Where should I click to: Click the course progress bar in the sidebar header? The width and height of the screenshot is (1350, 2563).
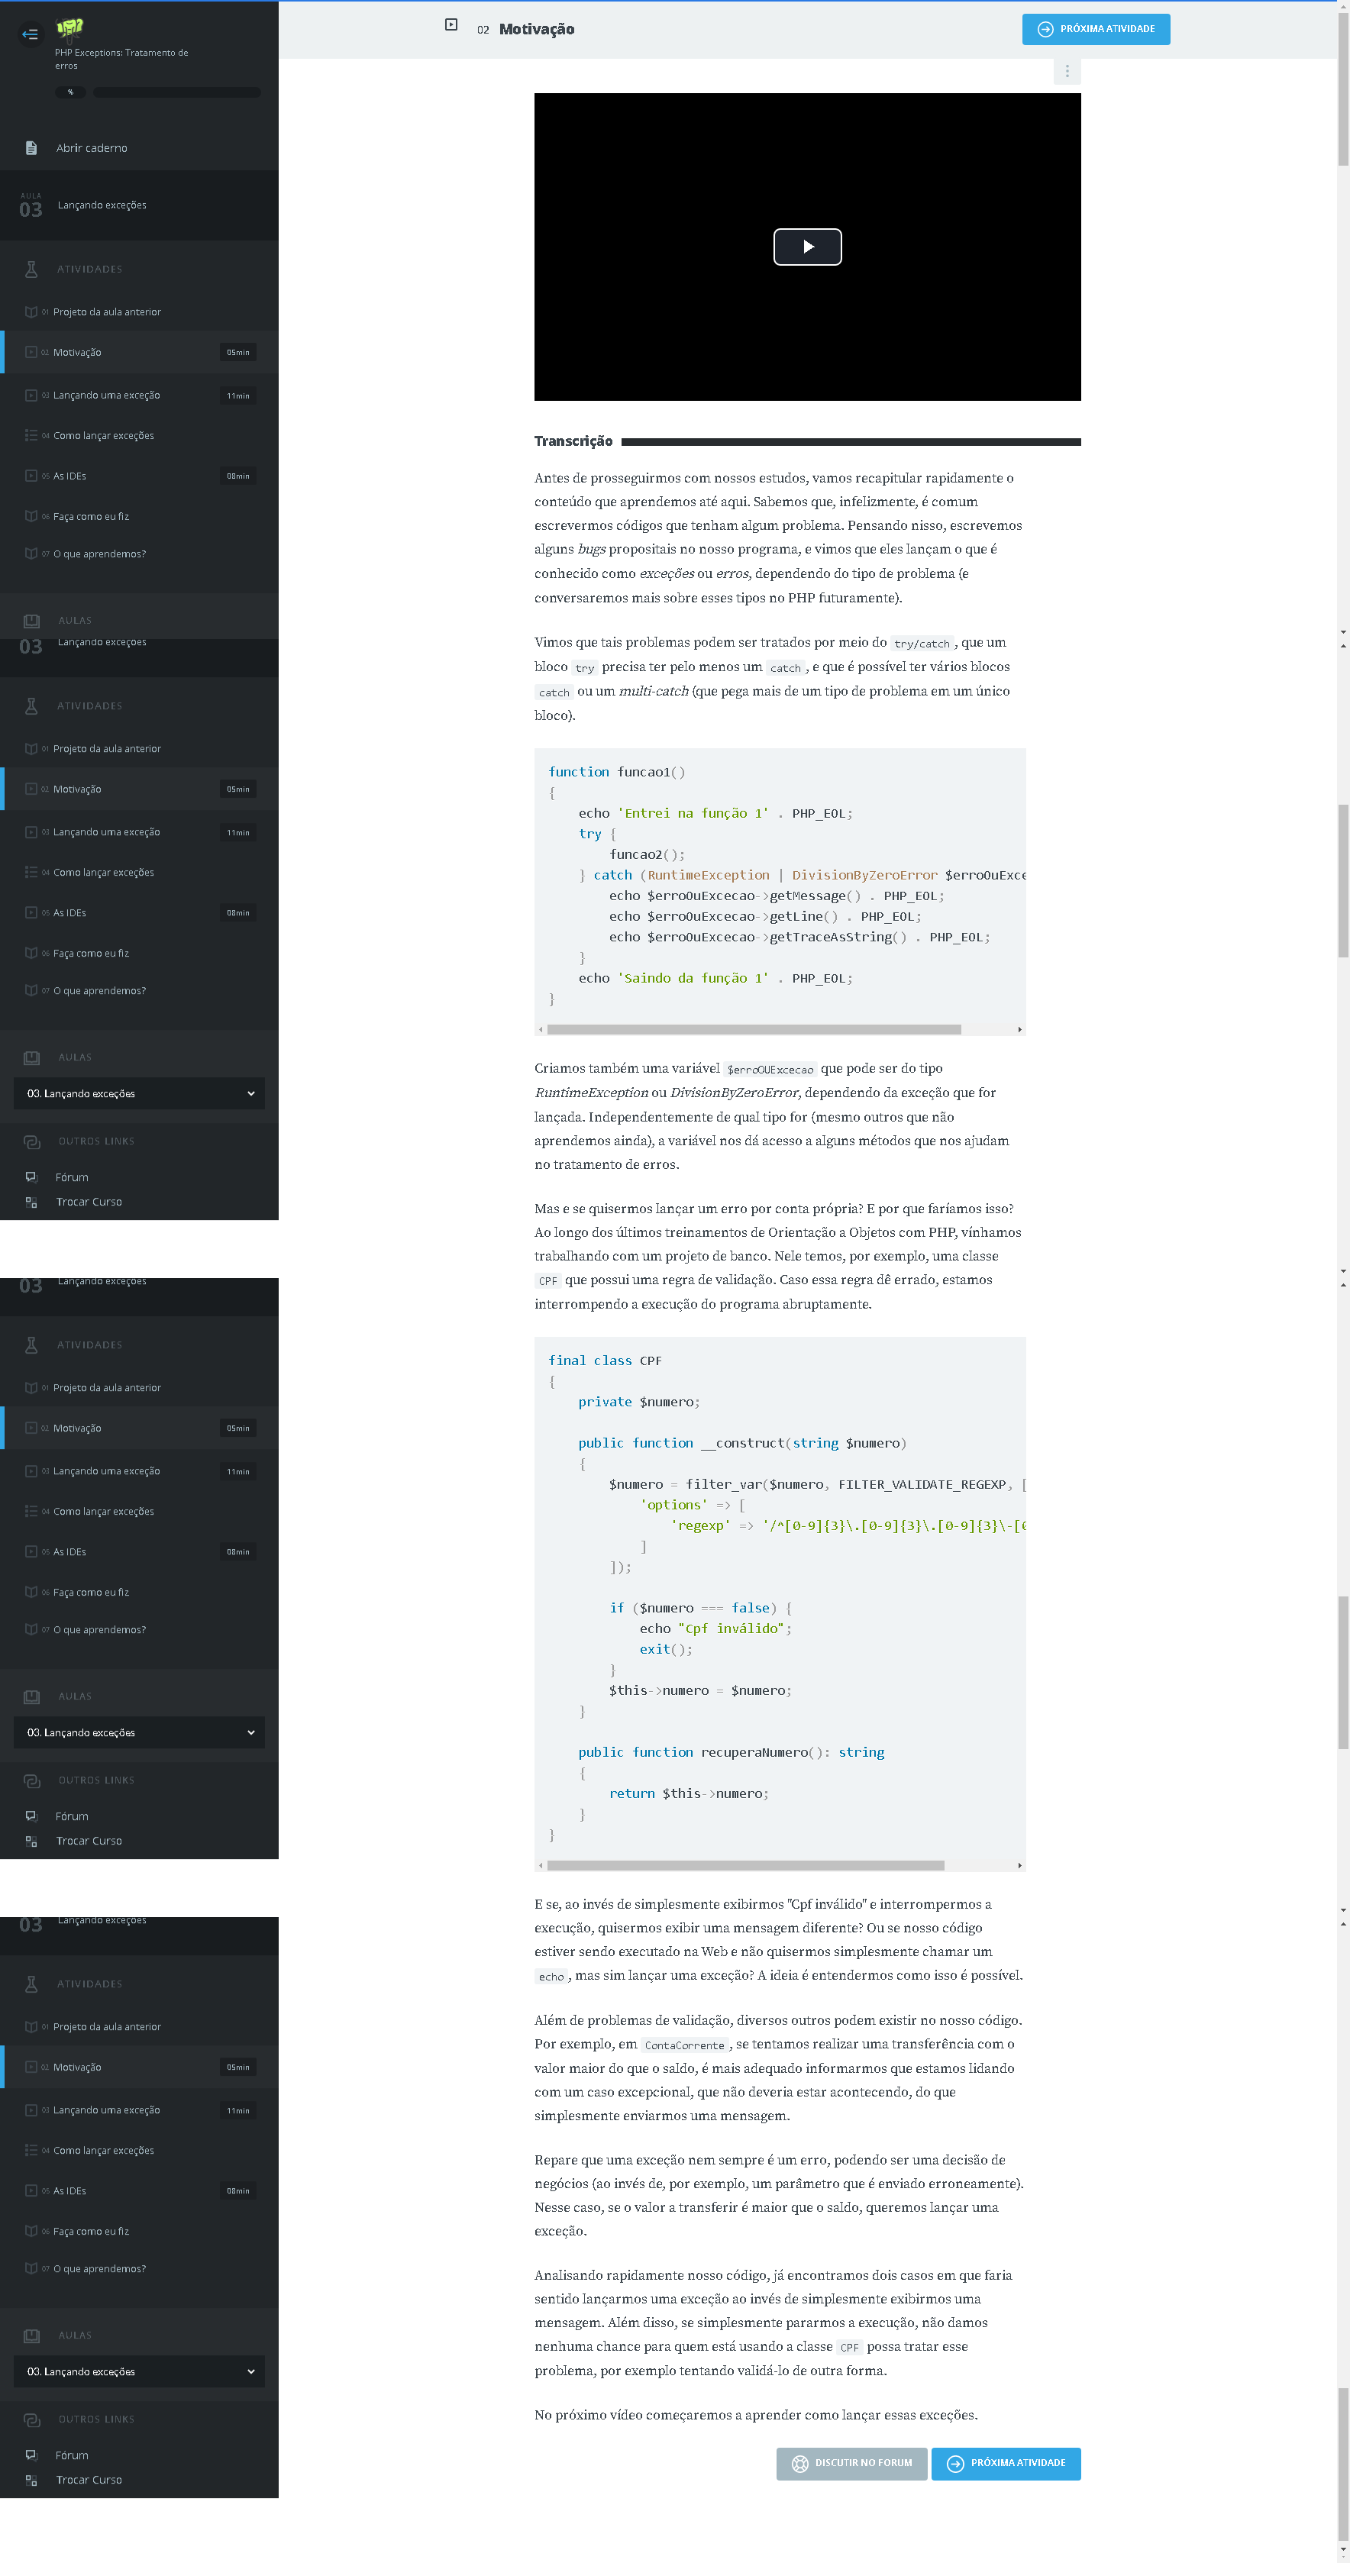pyautogui.click(x=176, y=92)
